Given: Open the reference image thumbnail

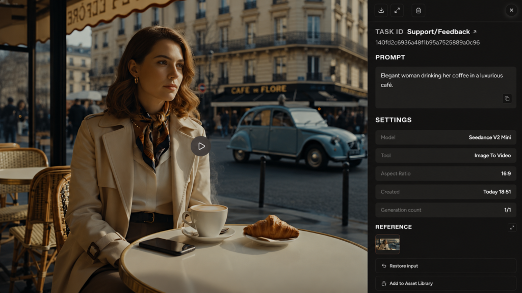Looking at the screenshot, I should click(387, 244).
